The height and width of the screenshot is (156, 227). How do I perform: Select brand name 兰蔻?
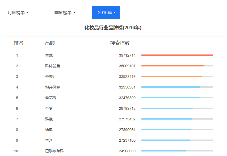click(49, 55)
